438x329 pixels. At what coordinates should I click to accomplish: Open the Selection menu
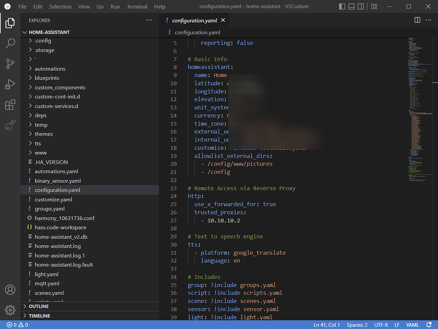60,7
